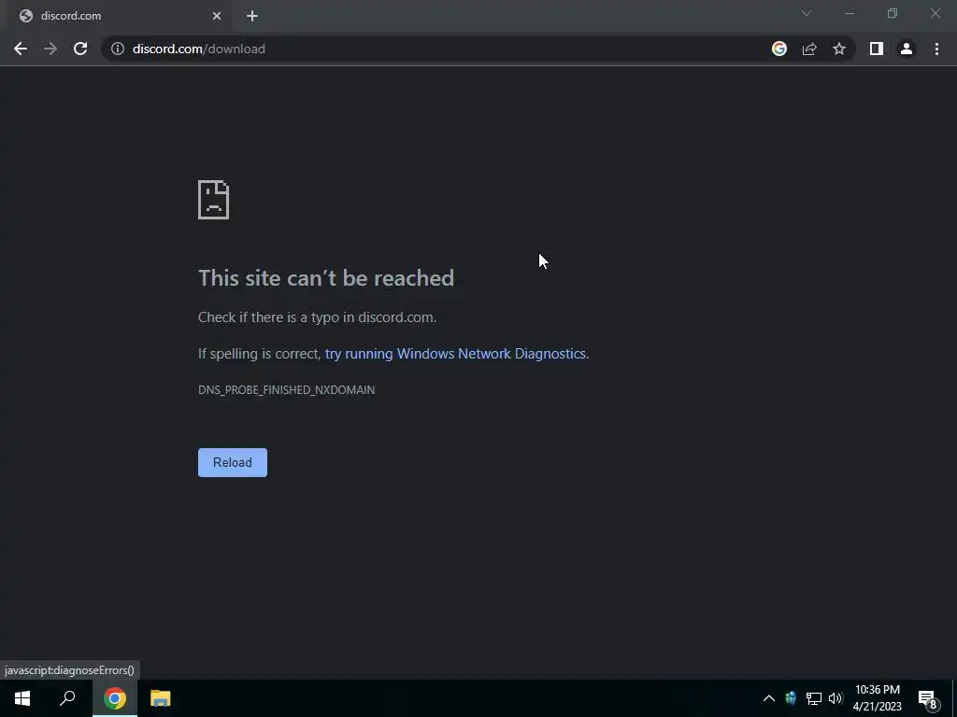Close the discord.com tab
Viewport: 957px width, 717px height.
217,16
